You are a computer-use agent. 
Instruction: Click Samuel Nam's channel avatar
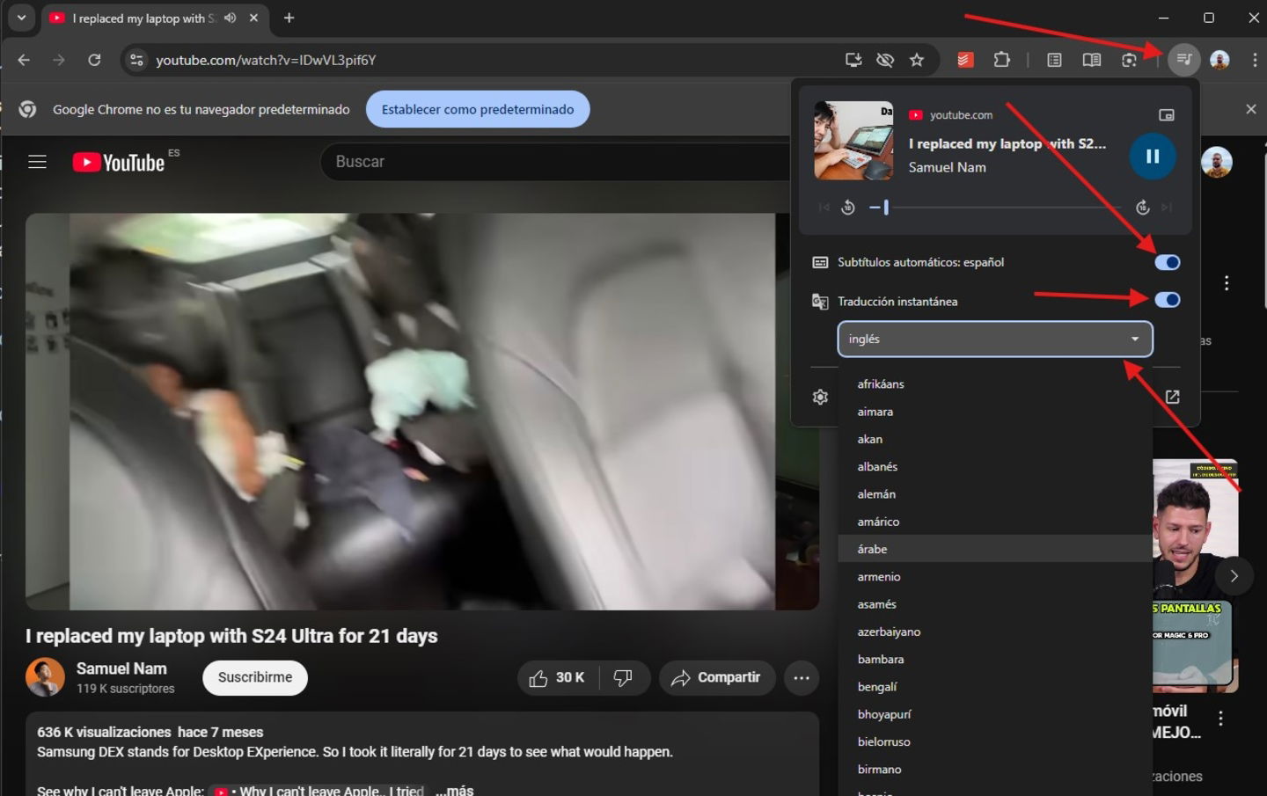click(x=45, y=677)
